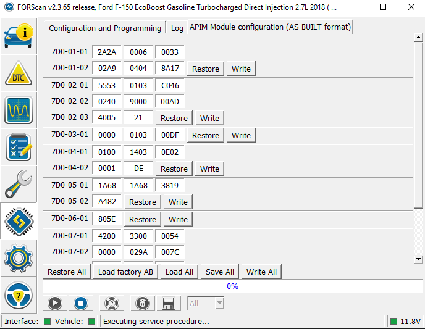Open the DTC trouble codes section
The width and height of the screenshot is (425, 329).
pyautogui.click(x=19, y=73)
